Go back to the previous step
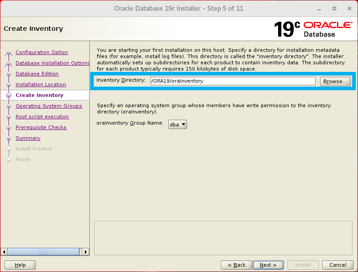Image resolution: width=358 pixels, height=272 pixels. pos(237,265)
